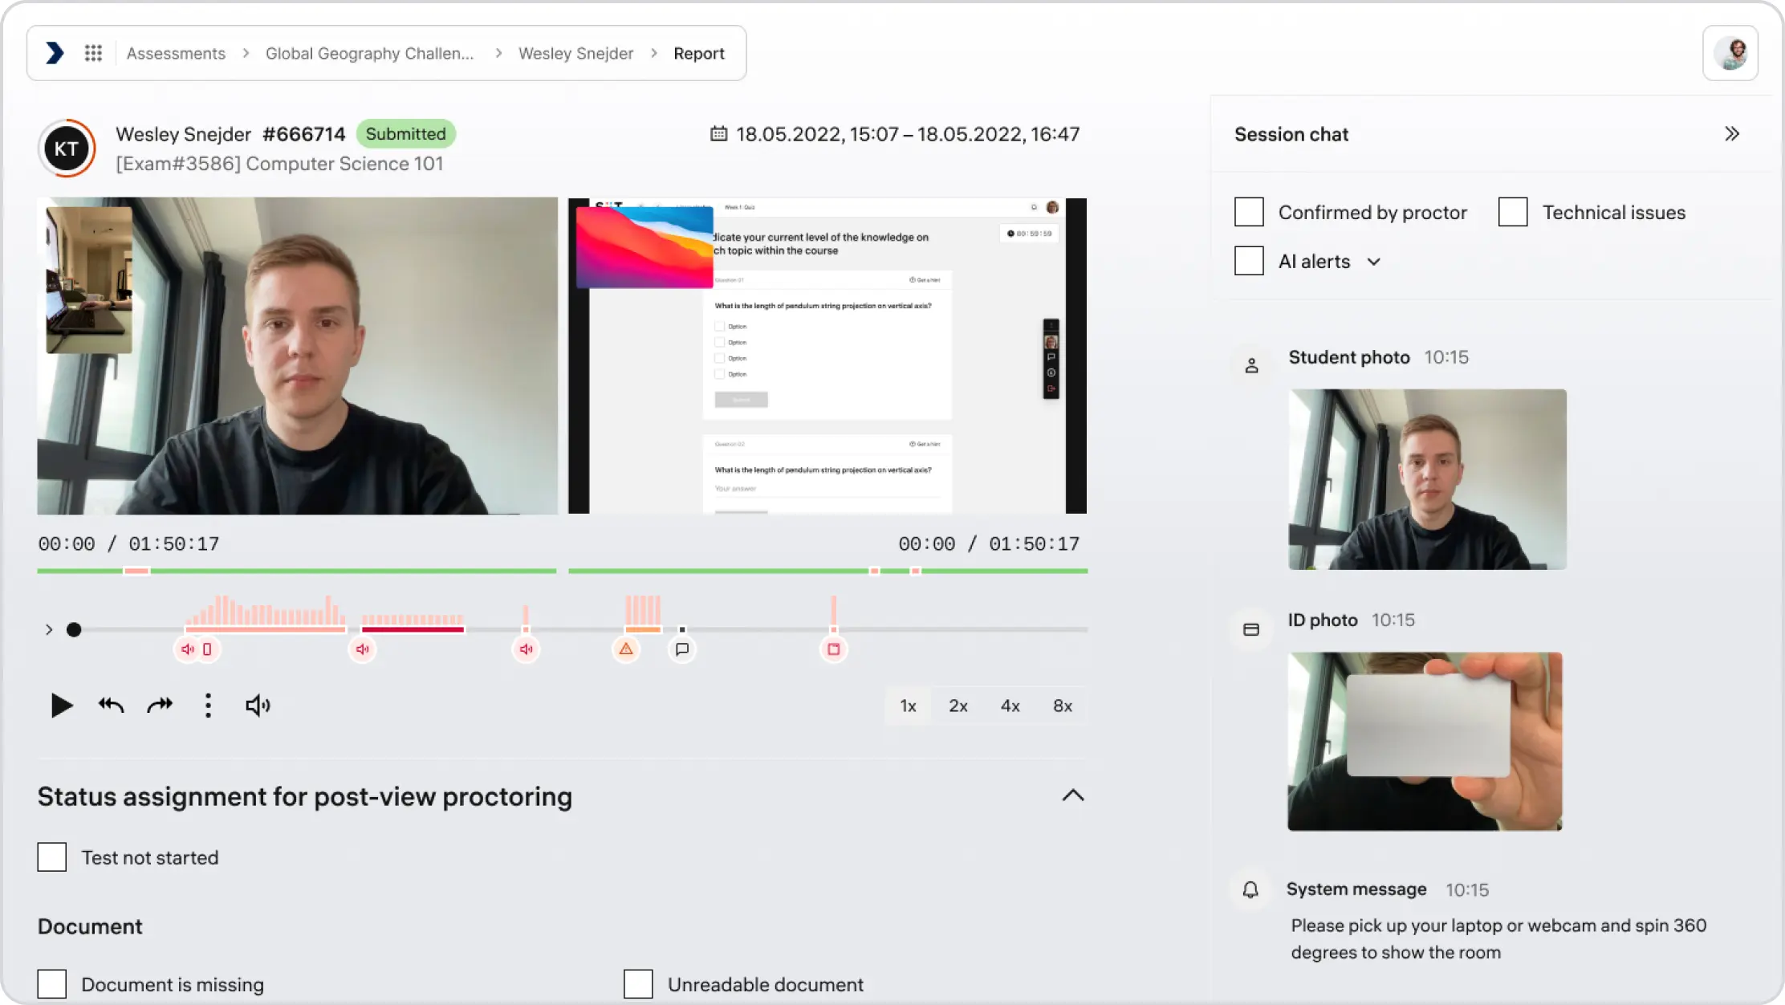
Task: Click the rewind back arrow icon
Action: coord(111,706)
